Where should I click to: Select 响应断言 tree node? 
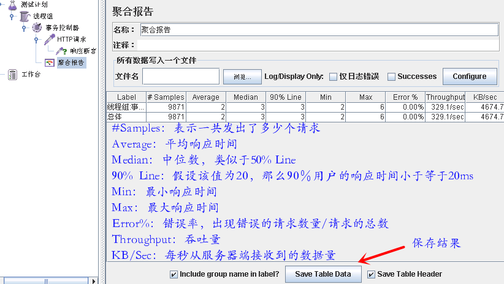coord(83,51)
